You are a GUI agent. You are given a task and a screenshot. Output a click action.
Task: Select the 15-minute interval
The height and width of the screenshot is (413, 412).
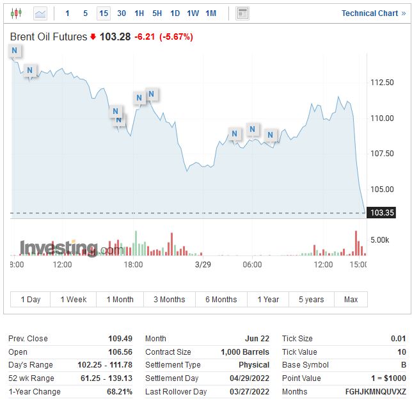[x=104, y=13]
